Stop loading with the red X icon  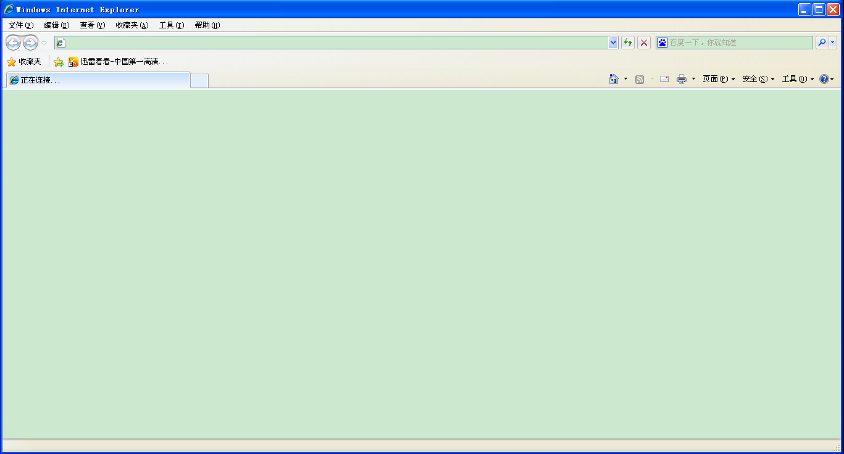coord(644,43)
